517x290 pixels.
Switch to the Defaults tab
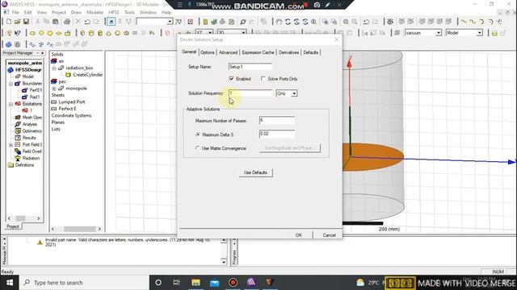[x=311, y=52]
